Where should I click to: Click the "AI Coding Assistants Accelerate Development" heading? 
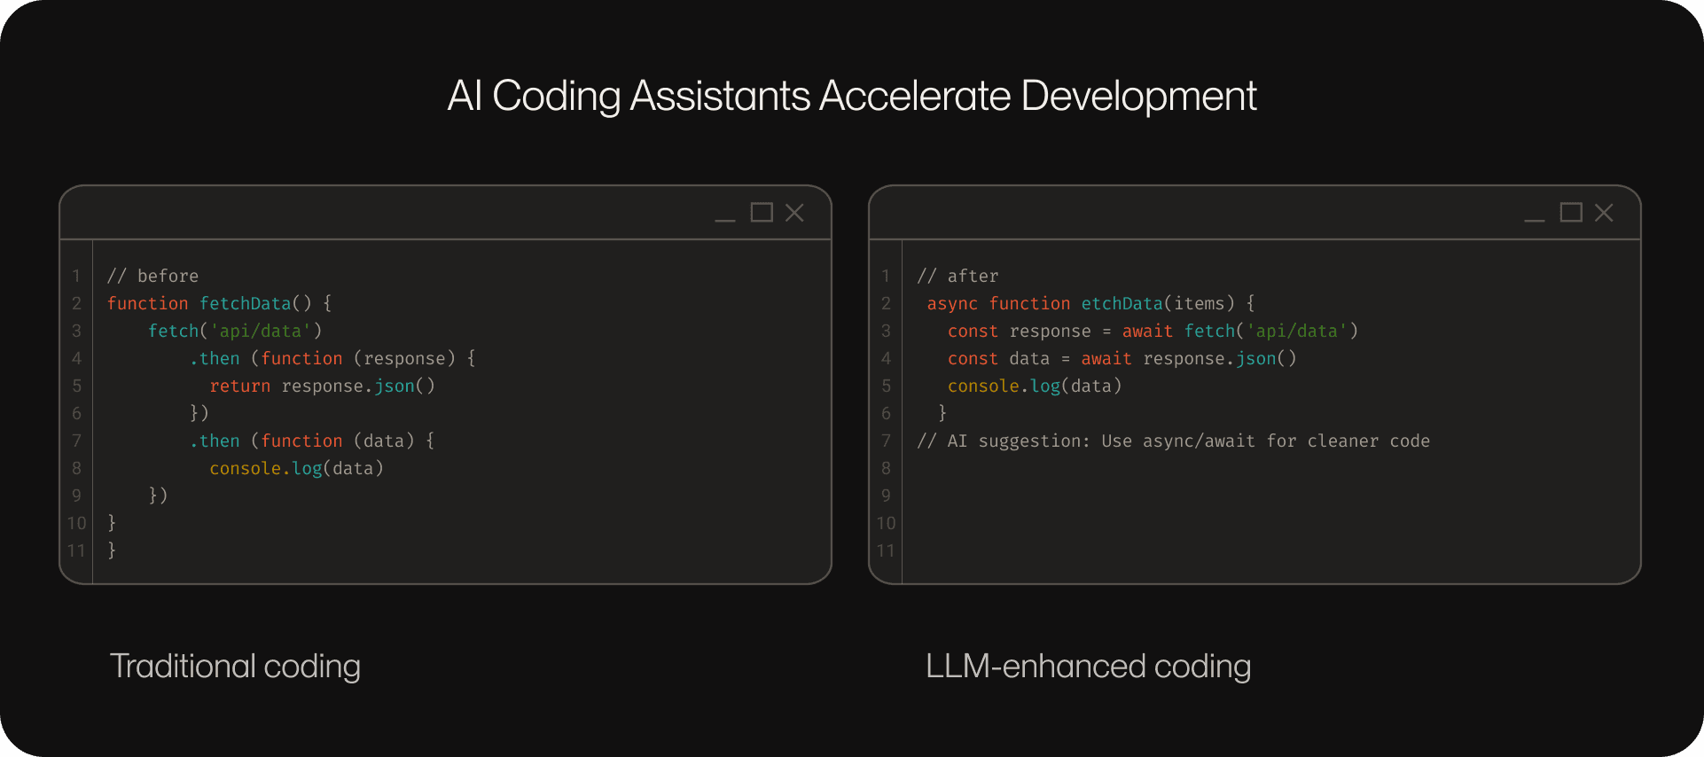click(851, 96)
